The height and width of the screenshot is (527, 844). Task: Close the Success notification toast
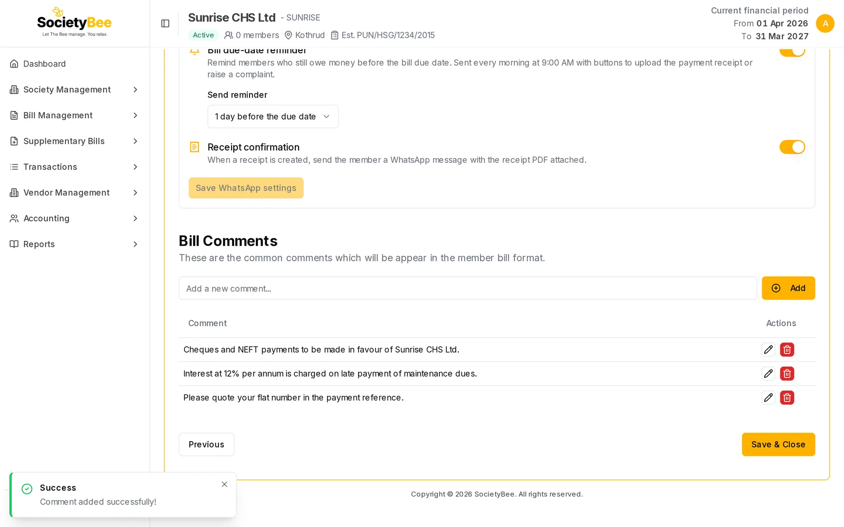pyautogui.click(x=224, y=484)
